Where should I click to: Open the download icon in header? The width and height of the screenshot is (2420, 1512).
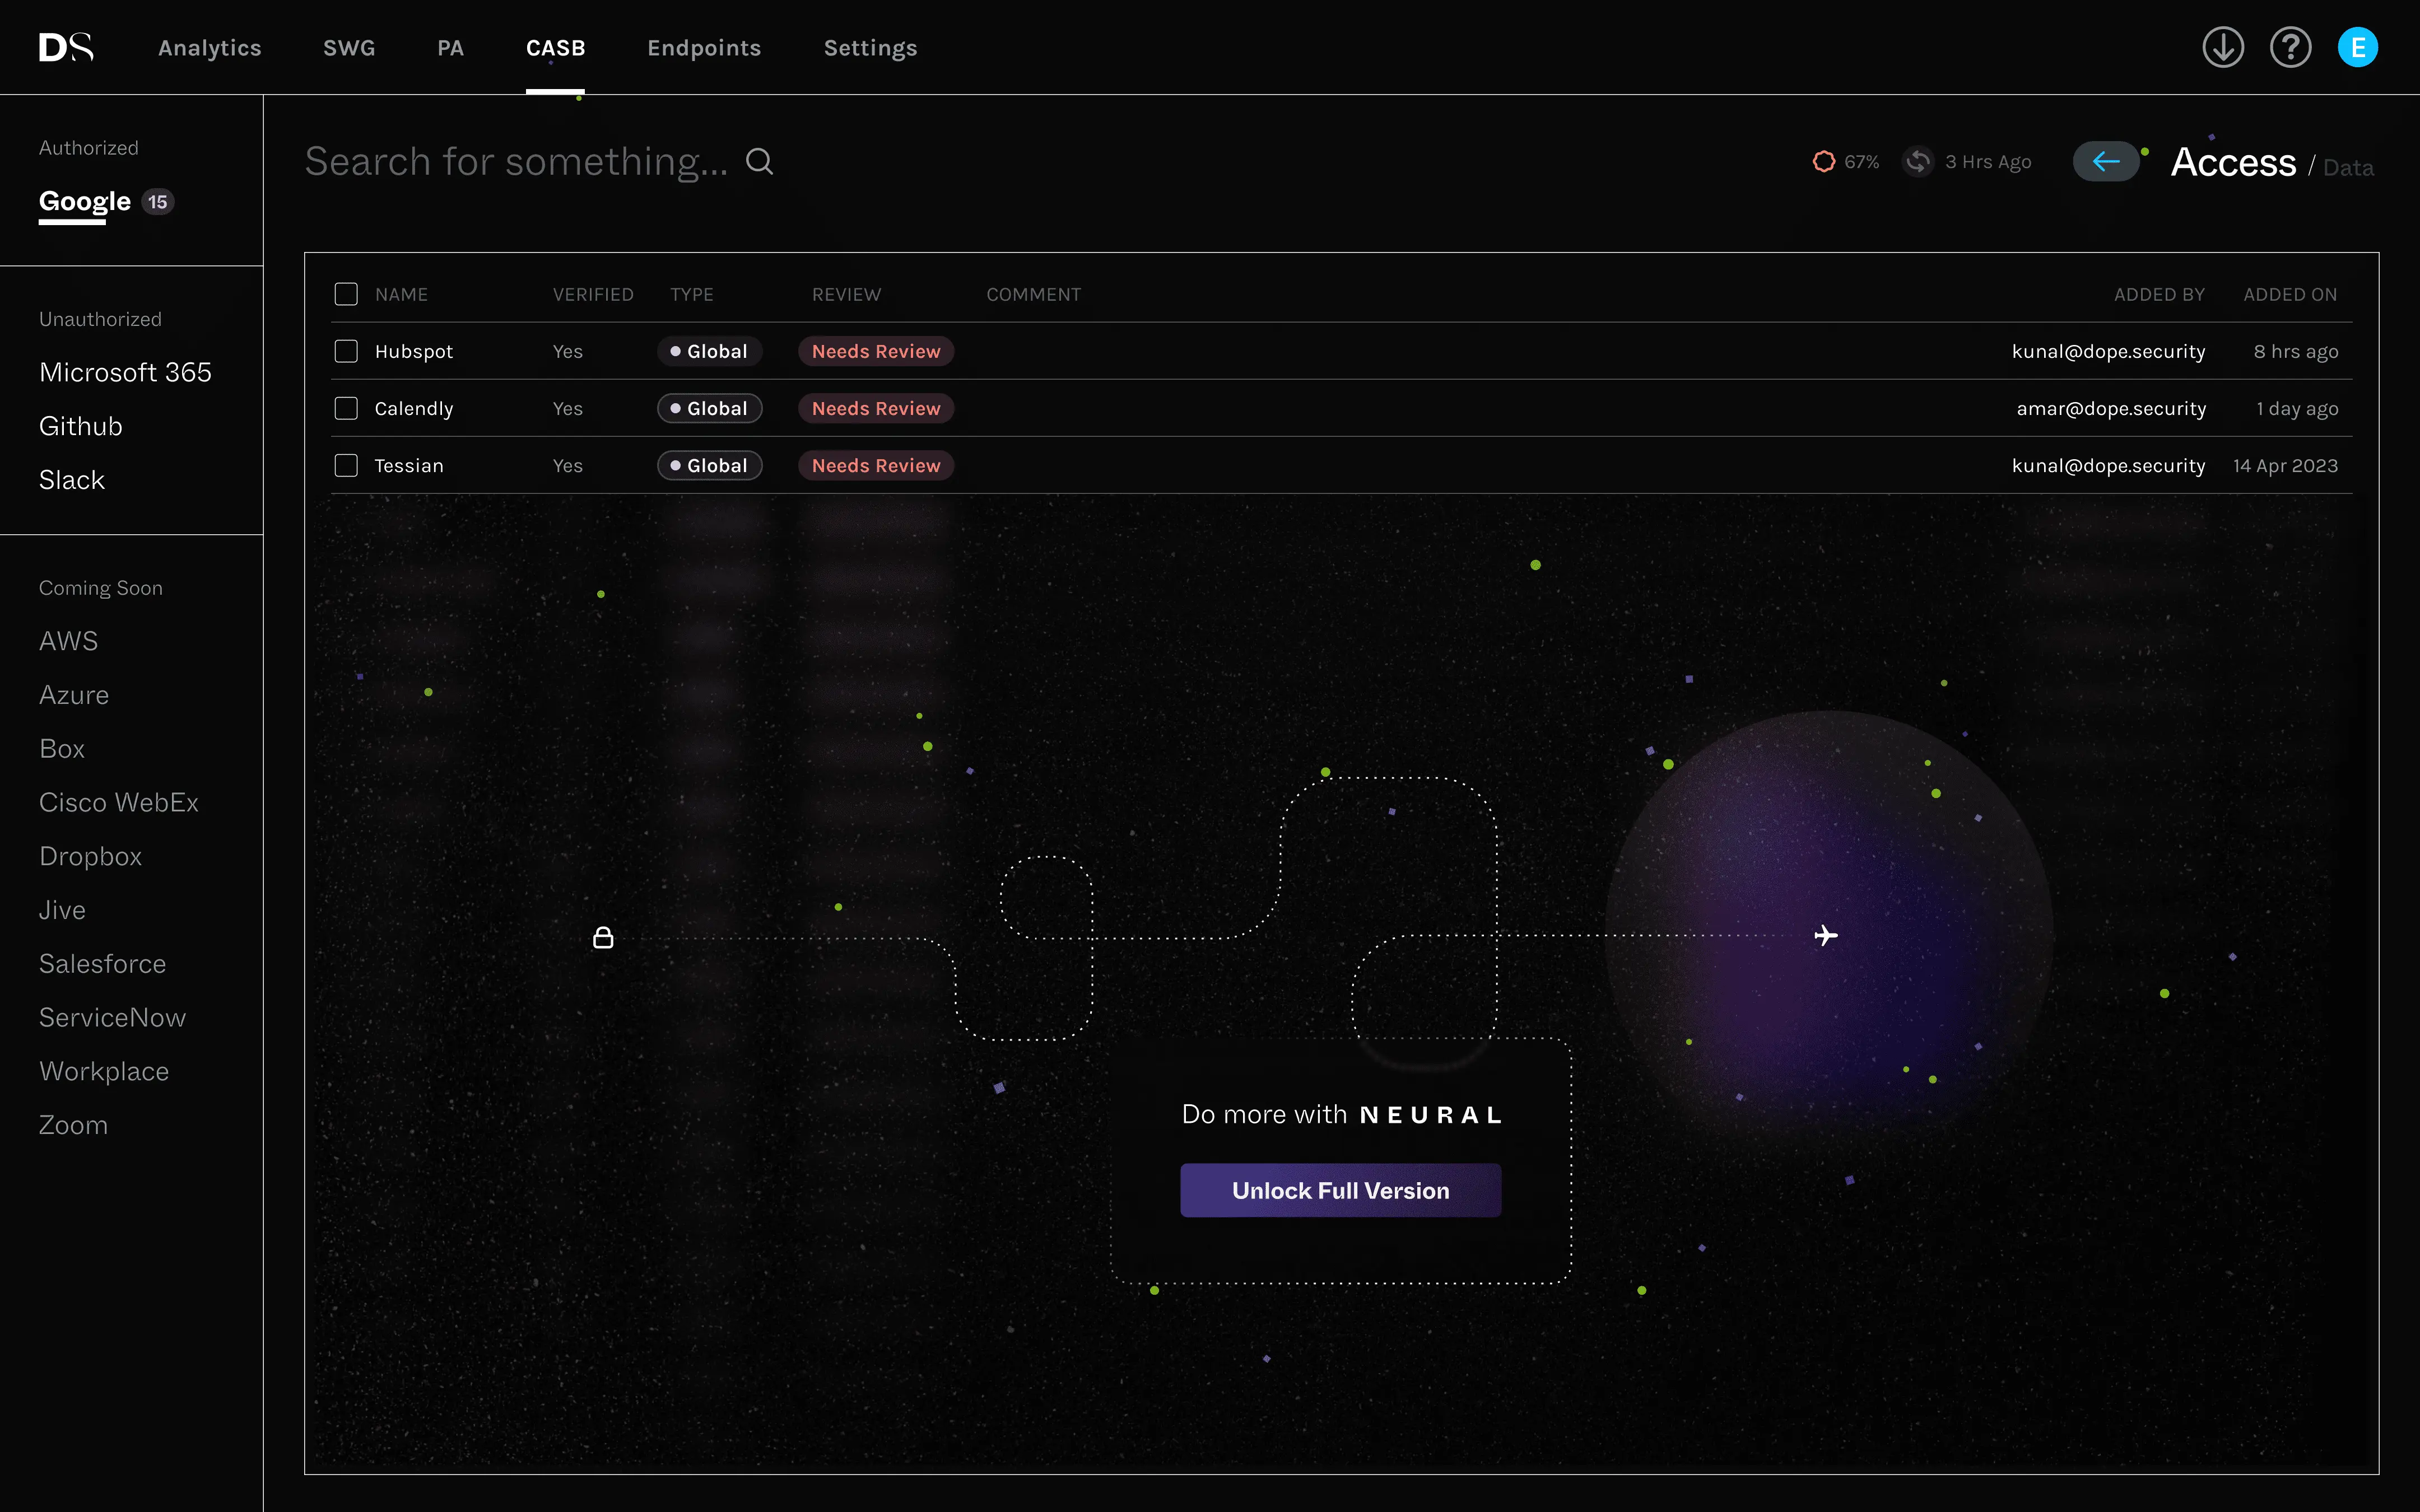click(2223, 47)
